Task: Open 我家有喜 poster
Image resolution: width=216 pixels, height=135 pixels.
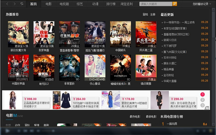Action: point(44,34)
